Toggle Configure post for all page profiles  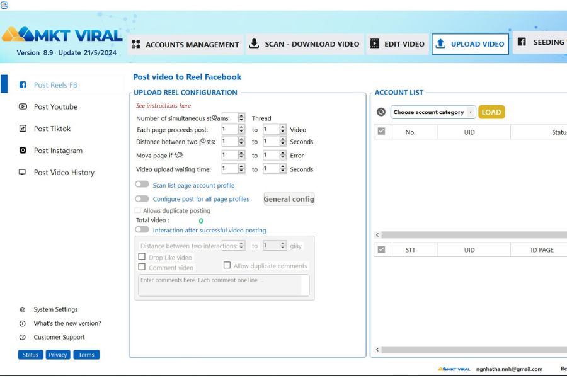coord(142,198)
